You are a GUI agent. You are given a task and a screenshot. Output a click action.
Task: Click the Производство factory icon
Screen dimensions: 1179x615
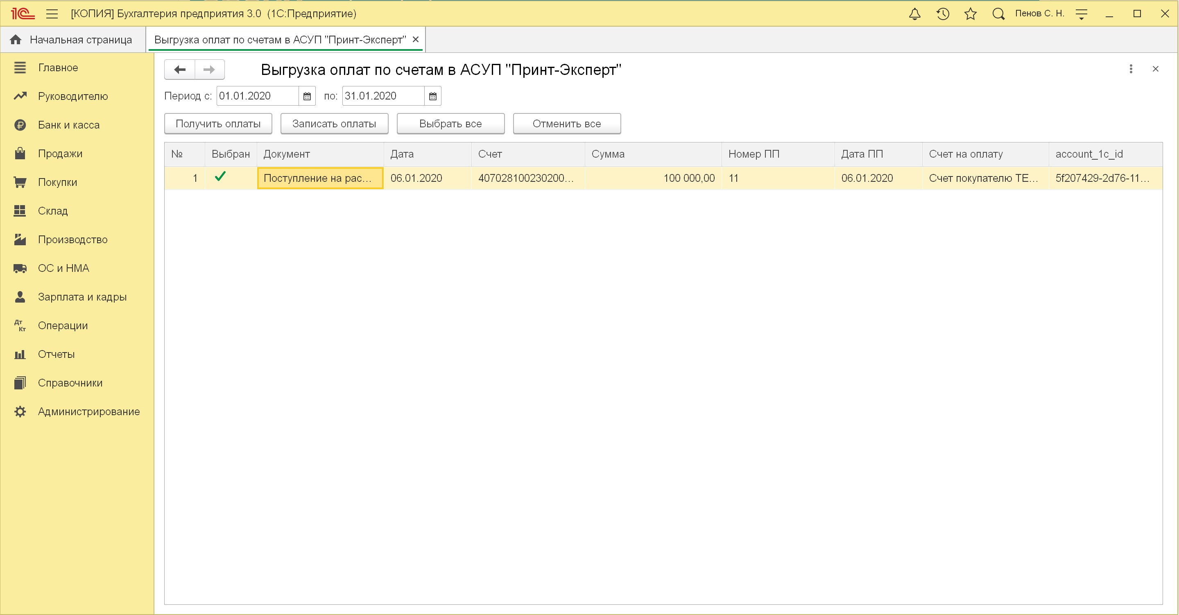pos(20,239)
